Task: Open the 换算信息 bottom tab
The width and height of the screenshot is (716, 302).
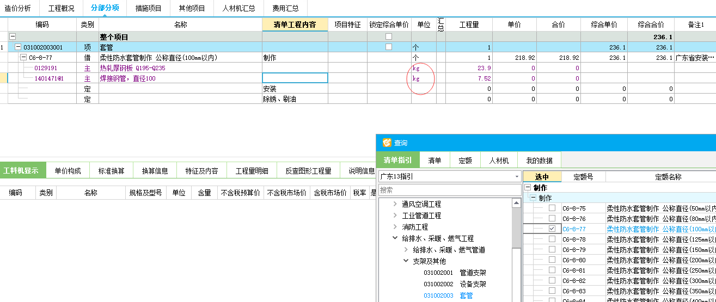Action: click(155, 171)
